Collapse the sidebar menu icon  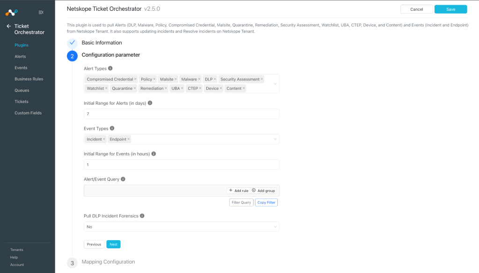(x=41, y=13)
